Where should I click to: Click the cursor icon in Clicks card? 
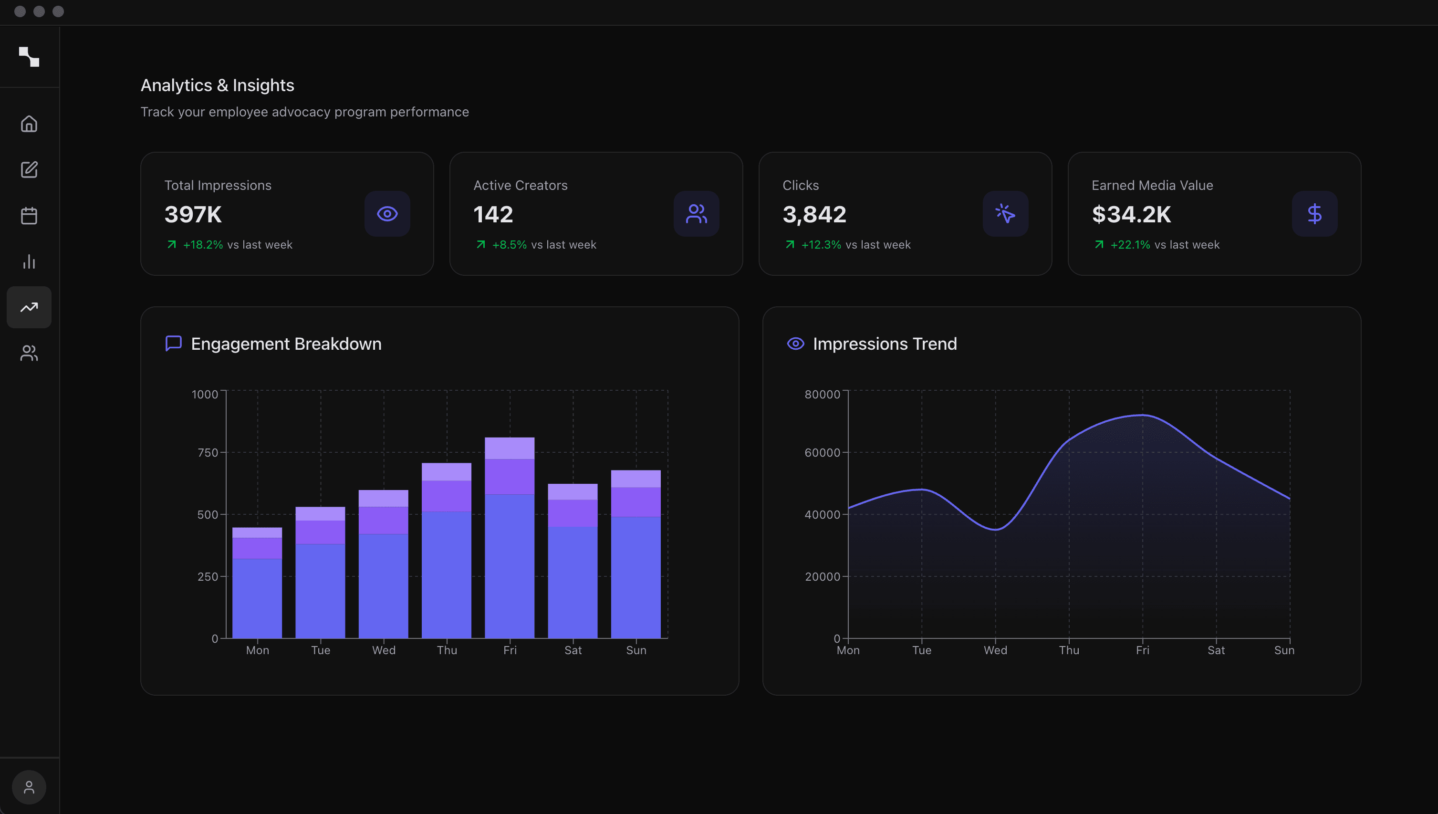point(1005,214)
